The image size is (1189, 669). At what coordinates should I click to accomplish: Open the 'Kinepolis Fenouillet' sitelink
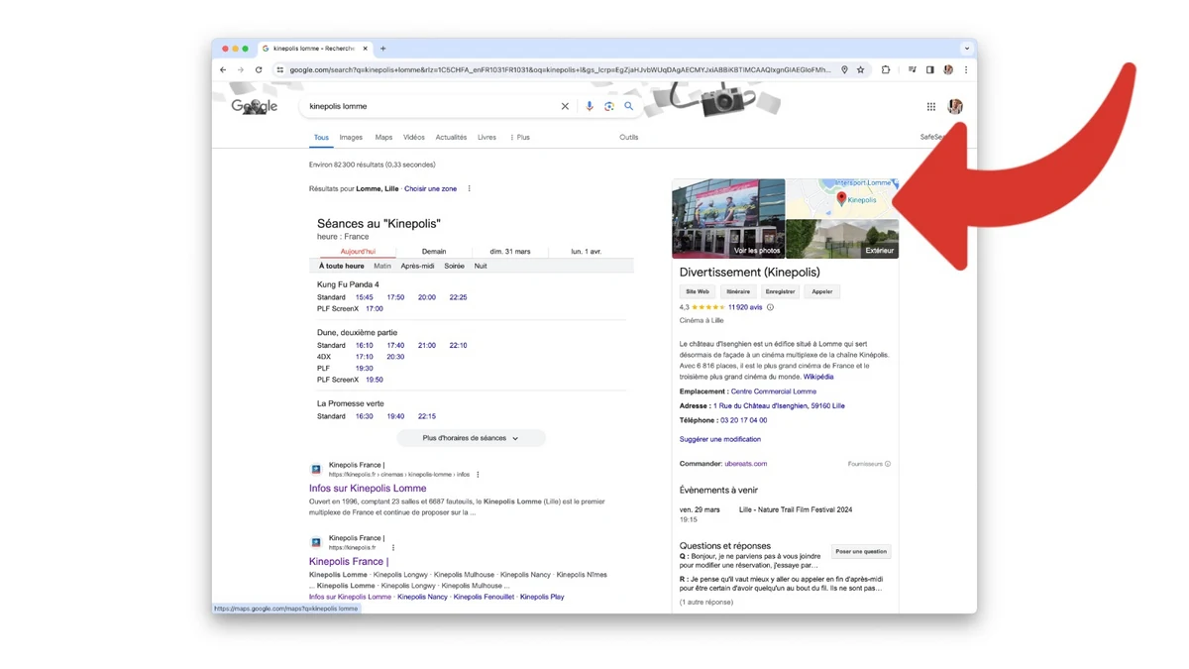(x=484, y=597)
